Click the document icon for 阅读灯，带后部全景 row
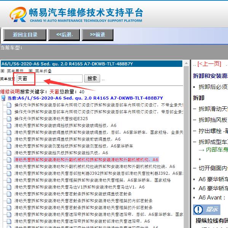Viewport: 228px width, 228px height. (x=9, y=112)
